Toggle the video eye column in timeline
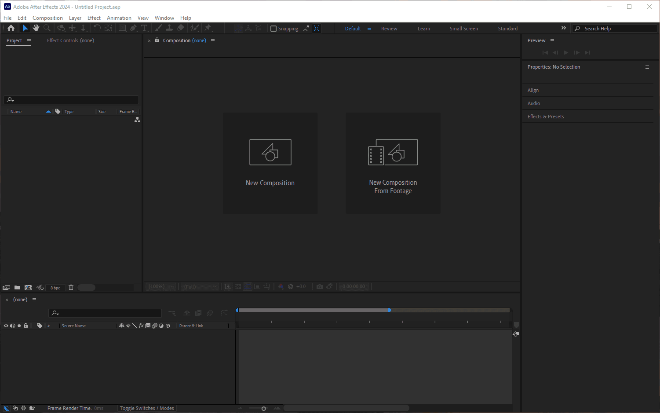This screenshot has width=660, height=413. tap(6, 326)
